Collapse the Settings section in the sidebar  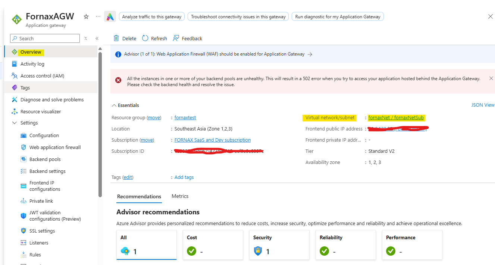coord(15,123)
